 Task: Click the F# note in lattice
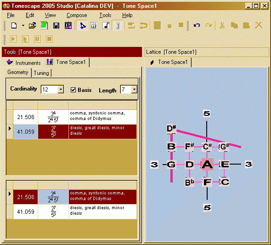pyautogui.click(x=190, y=147)
